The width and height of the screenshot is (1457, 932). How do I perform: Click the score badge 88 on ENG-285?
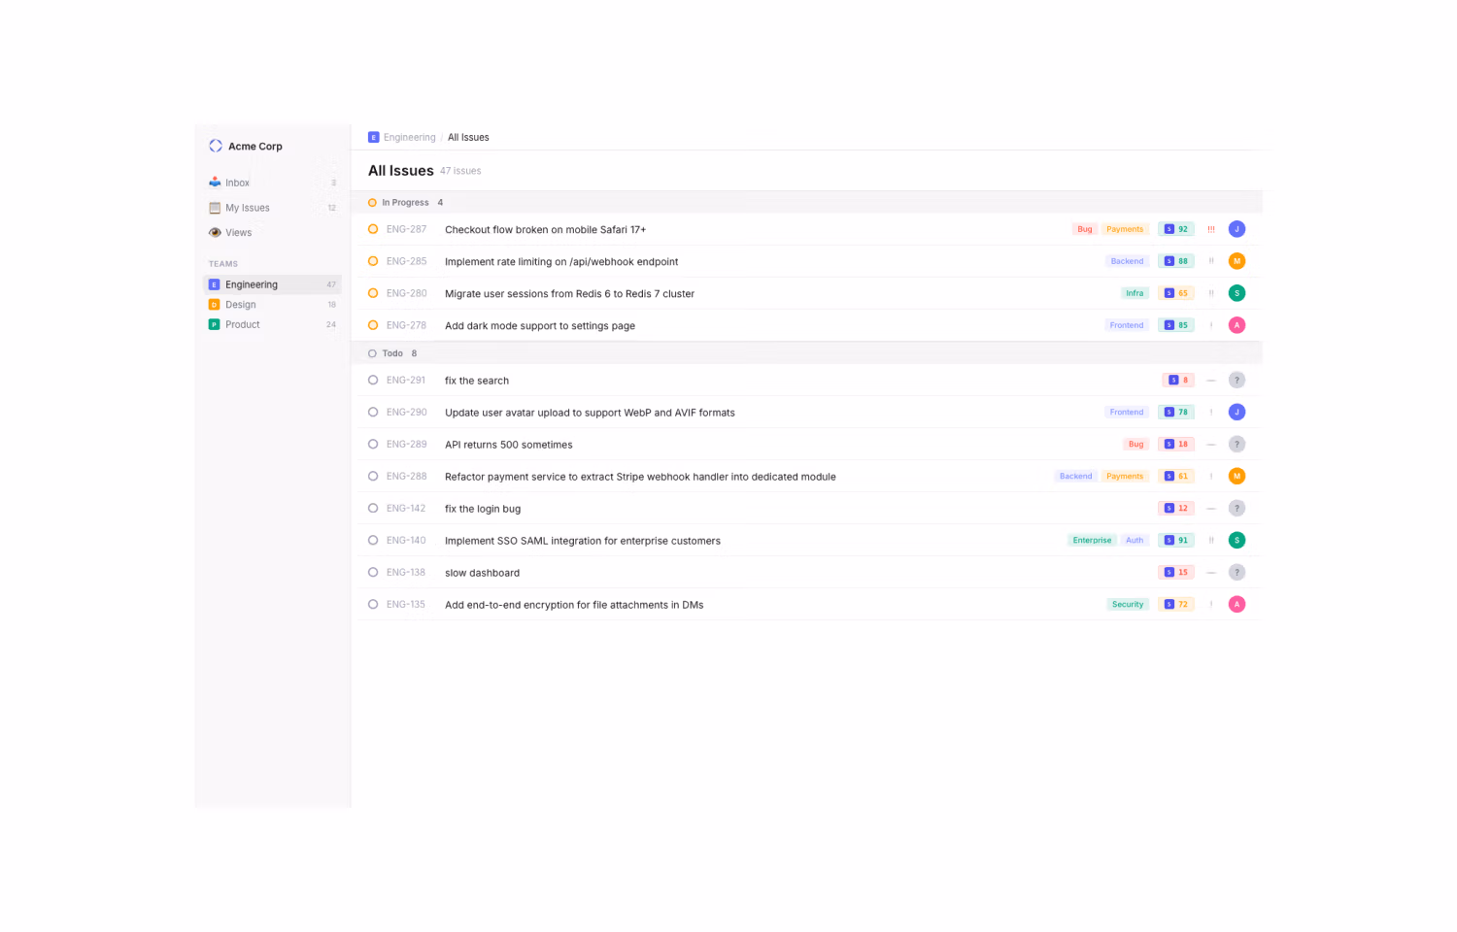tap(1176, 261)
